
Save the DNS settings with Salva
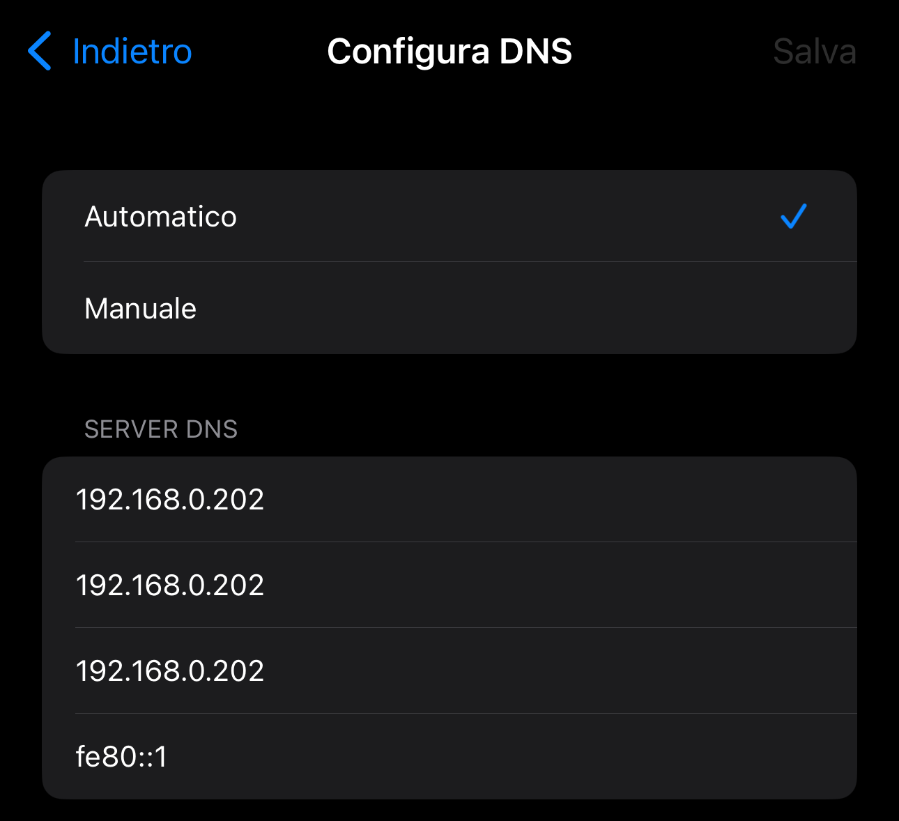(814, 52)
